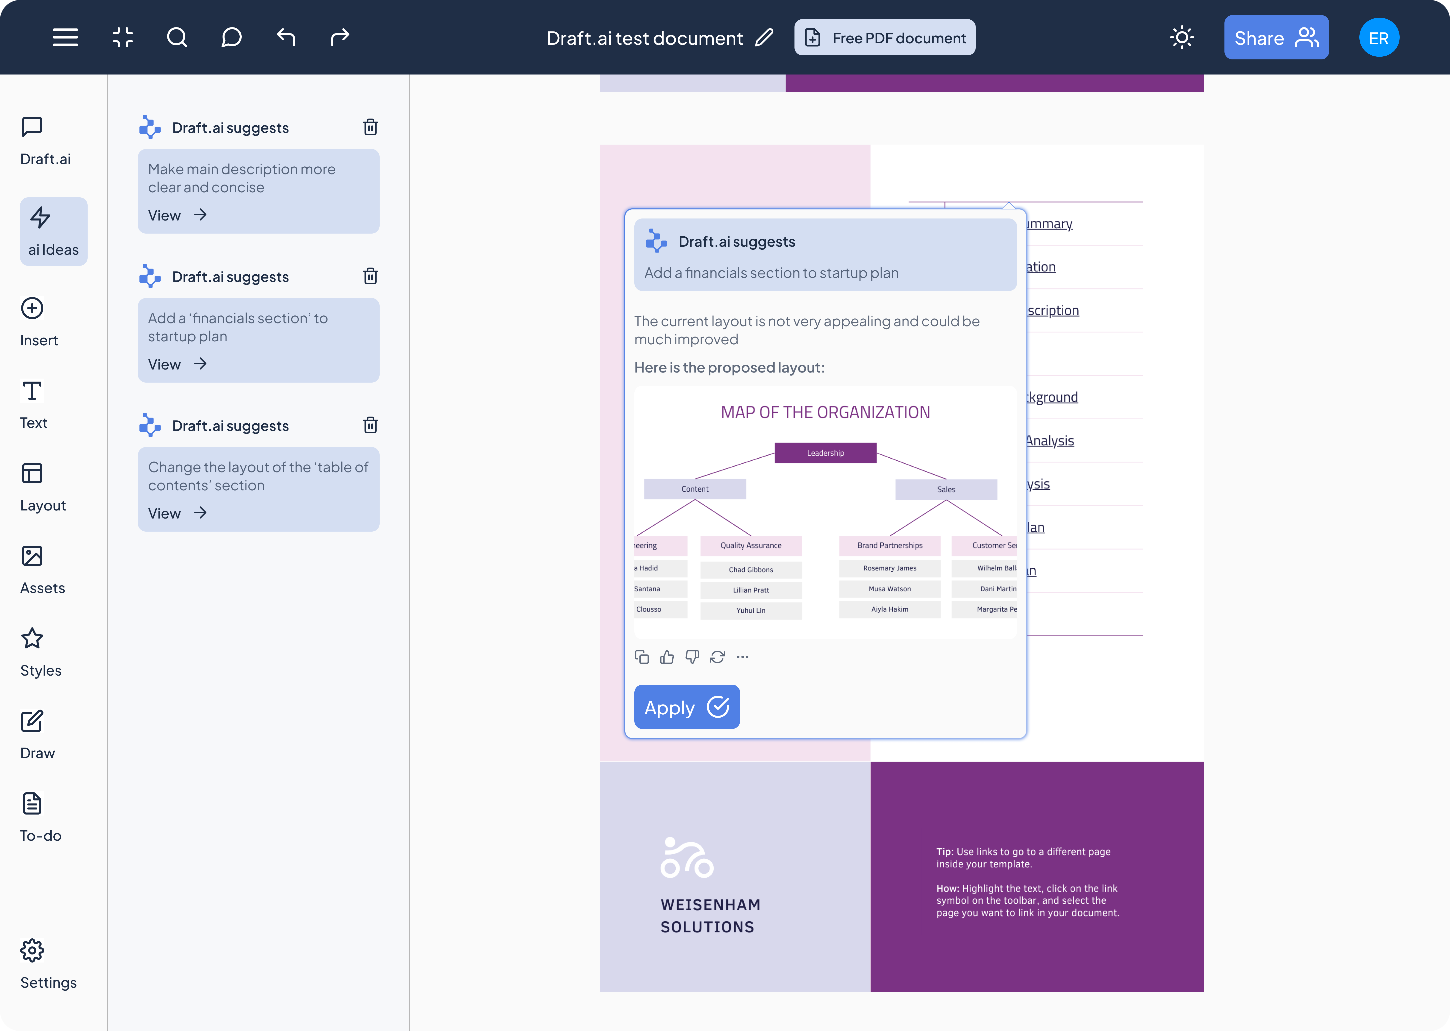Click the 'kground' contents link

pos(1053,397)
